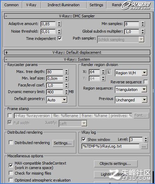Browse for the VRay log file
Image resolution: width=155 pixels, height=184 pixels.
point(144,146)
